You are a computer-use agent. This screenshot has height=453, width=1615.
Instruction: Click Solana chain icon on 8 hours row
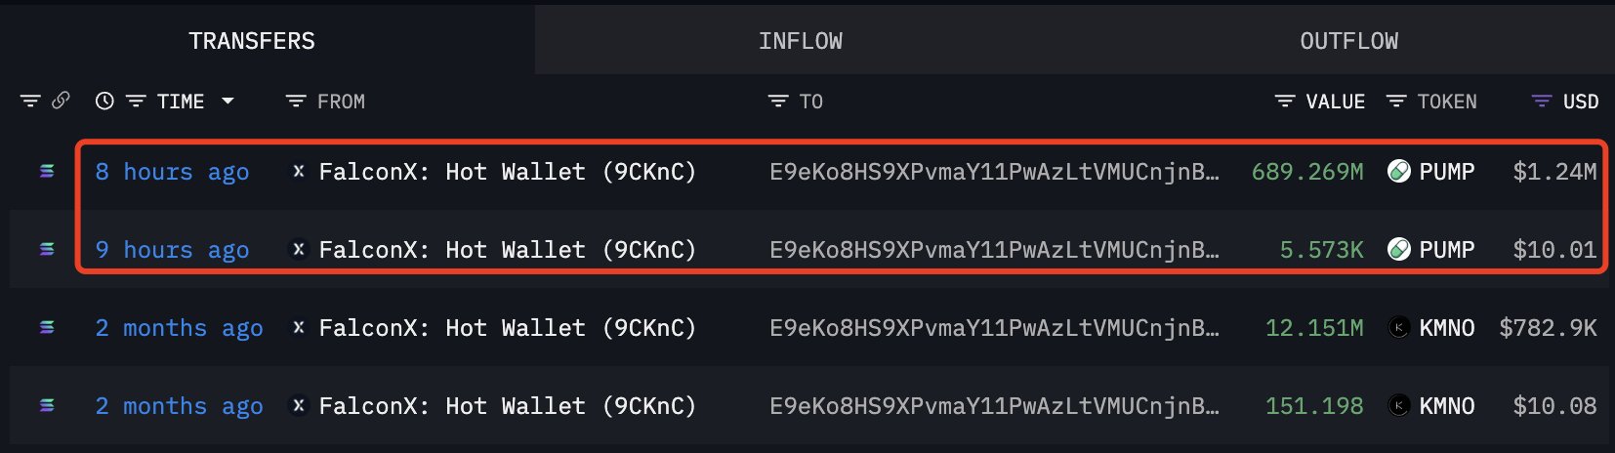47,172
